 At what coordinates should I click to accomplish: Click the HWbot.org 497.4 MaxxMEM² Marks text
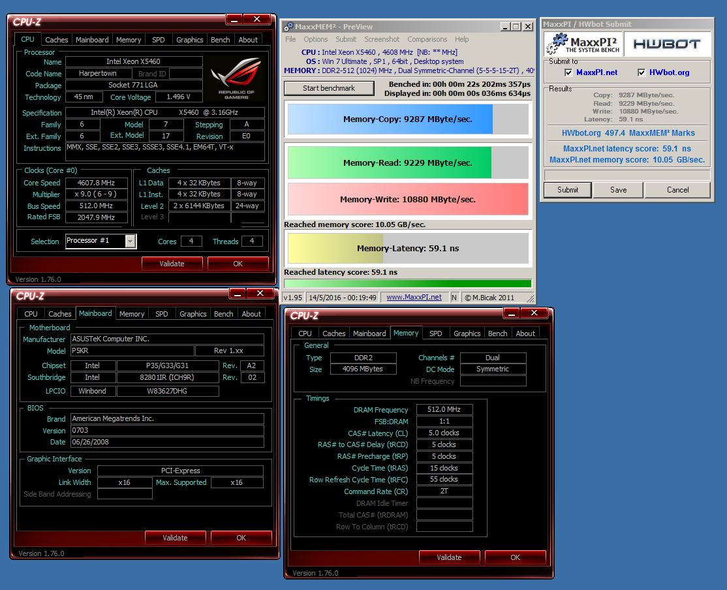click(628, 133)
